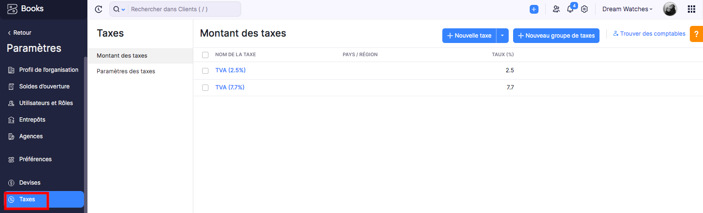Select Paramètres des taxes tab
The height and width of the screenshot is (213, 703).
point(126,71)
